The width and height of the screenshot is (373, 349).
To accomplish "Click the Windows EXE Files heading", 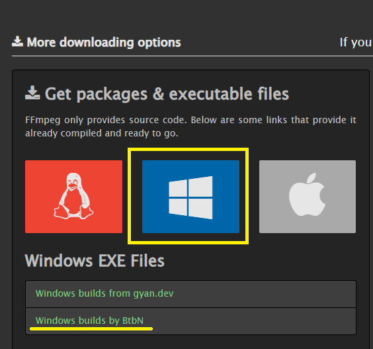I will pos(95,261).
